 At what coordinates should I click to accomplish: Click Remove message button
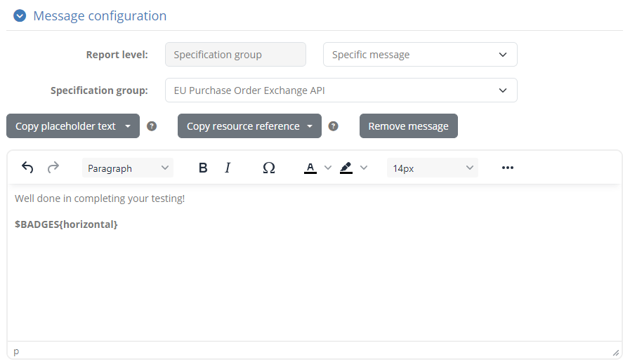coord(408,126)
